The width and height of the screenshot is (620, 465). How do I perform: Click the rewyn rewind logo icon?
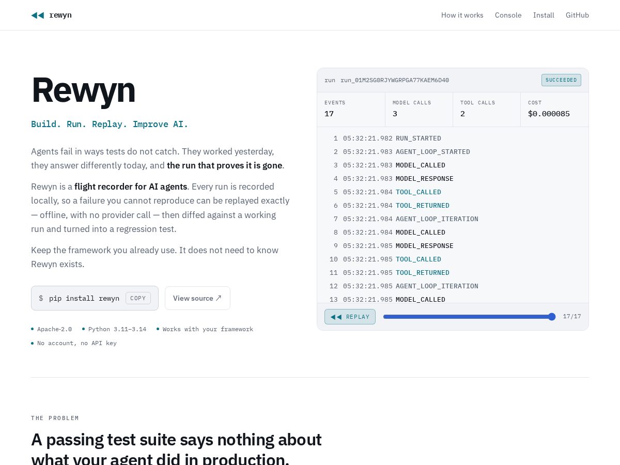coord(38,15)
